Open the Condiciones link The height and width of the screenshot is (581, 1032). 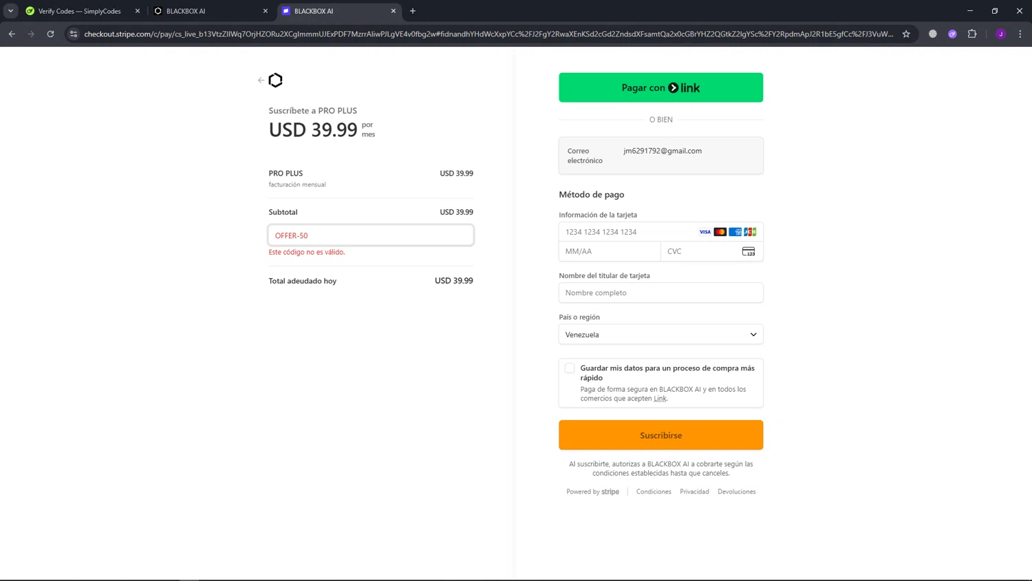(x=654, y=492)
